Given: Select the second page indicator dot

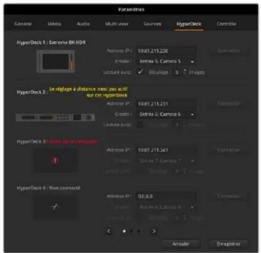Looking at the screenshot, I should [131, 231].
